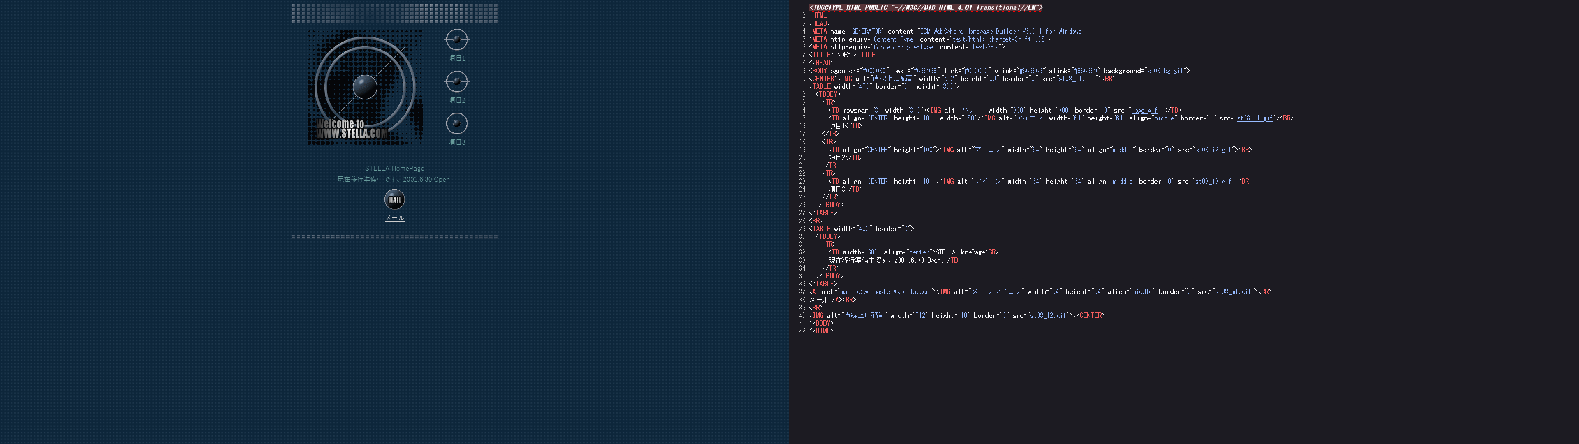
Task: Click the text/css content value on line 6
Action: [x=986, y=47]
